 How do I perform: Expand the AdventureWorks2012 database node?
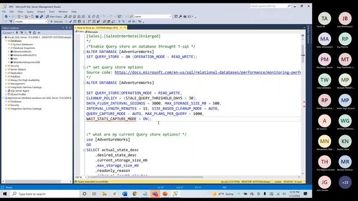tap(9, 55)
